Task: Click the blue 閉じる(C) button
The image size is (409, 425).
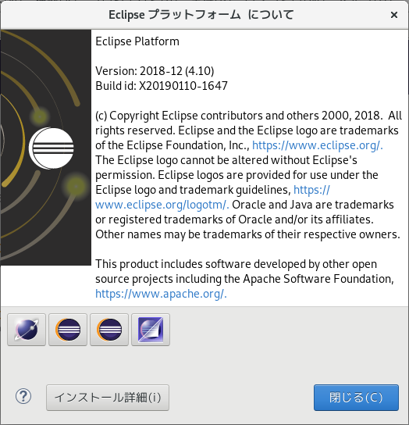Action: coord(356,398)
